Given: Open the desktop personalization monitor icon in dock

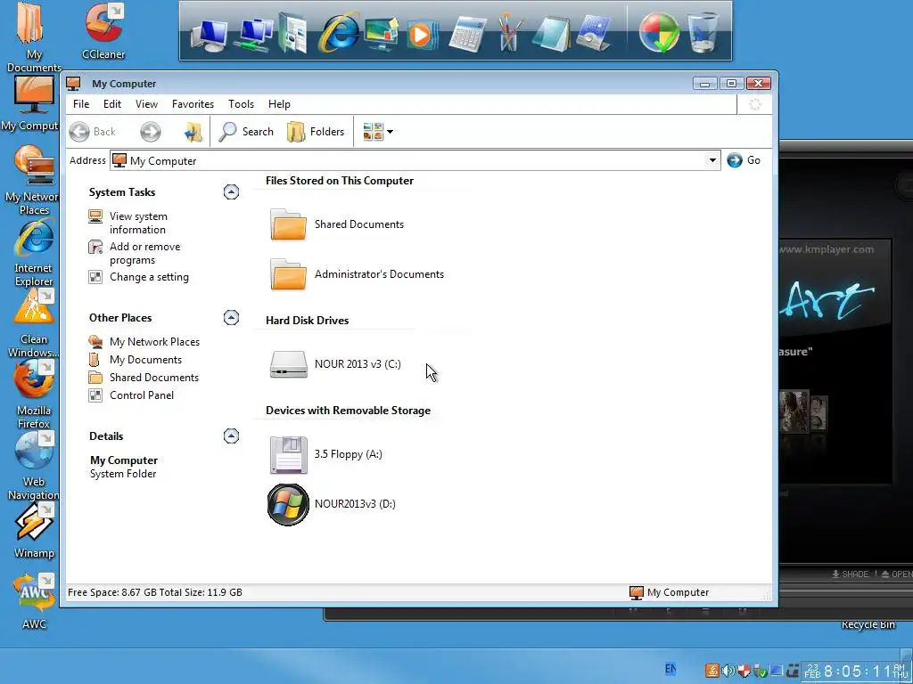Looking at the screenshot, I should 382,34.
